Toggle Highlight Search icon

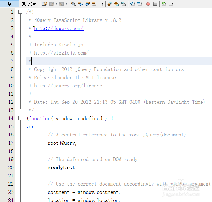(x=94, y=4)
